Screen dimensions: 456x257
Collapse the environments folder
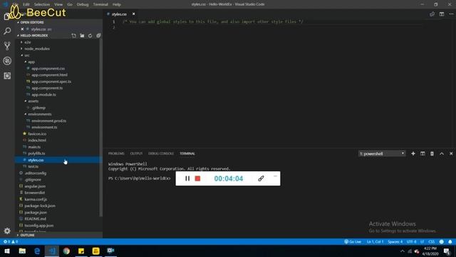coord(40,114)
